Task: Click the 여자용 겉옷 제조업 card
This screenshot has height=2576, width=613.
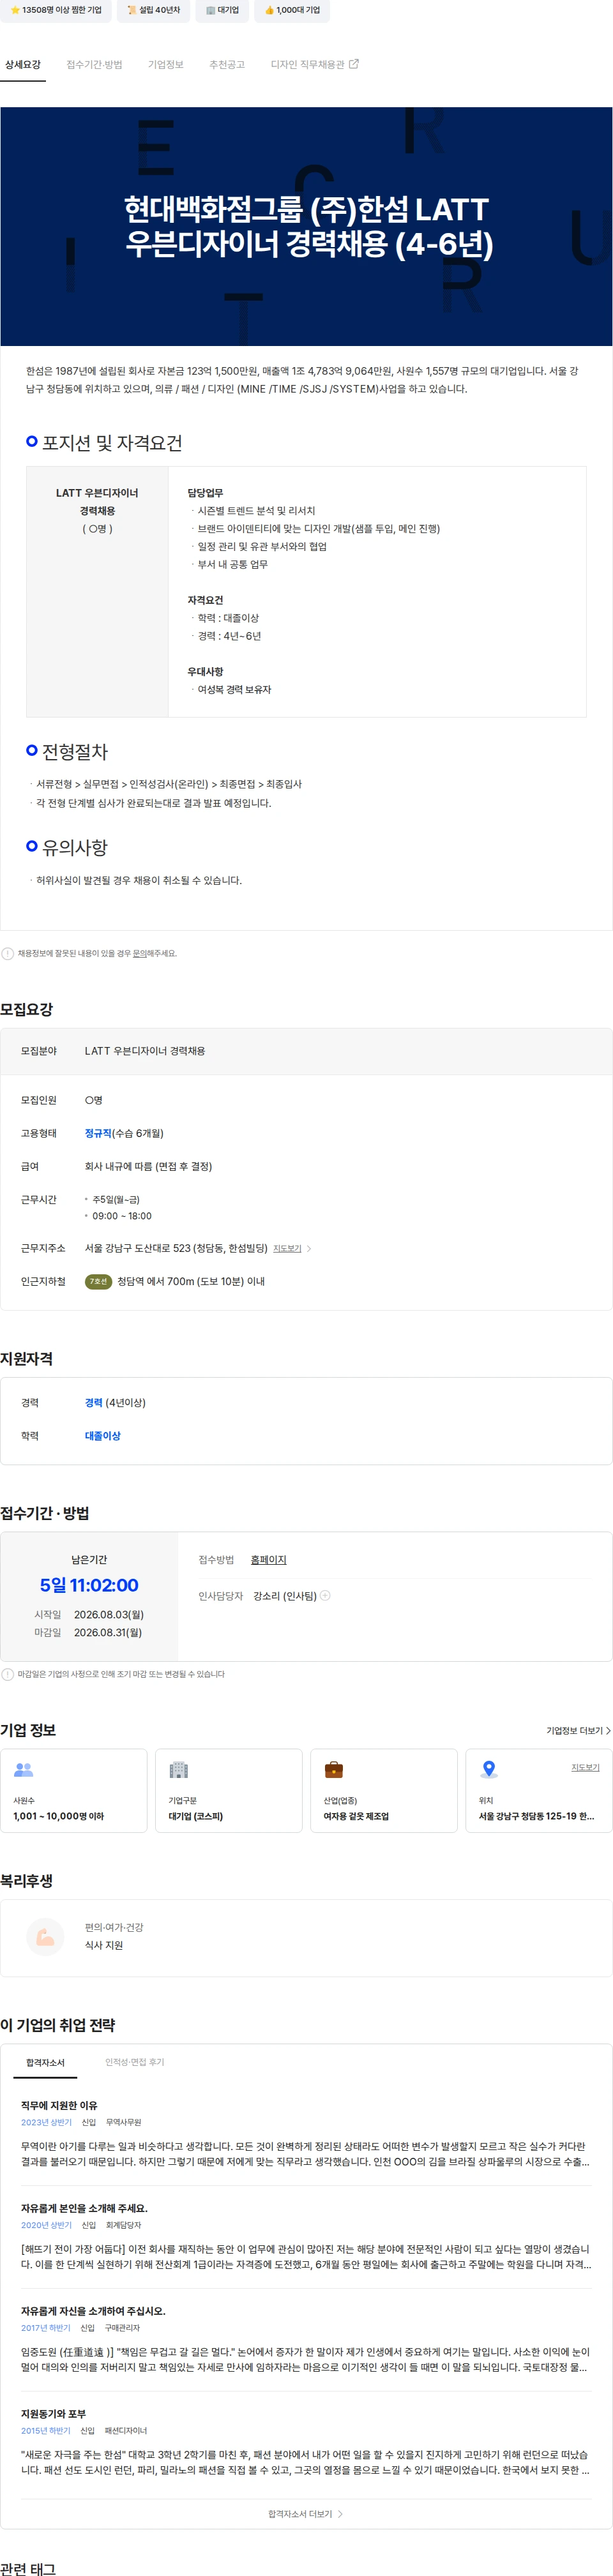Action: point(384,1790)
